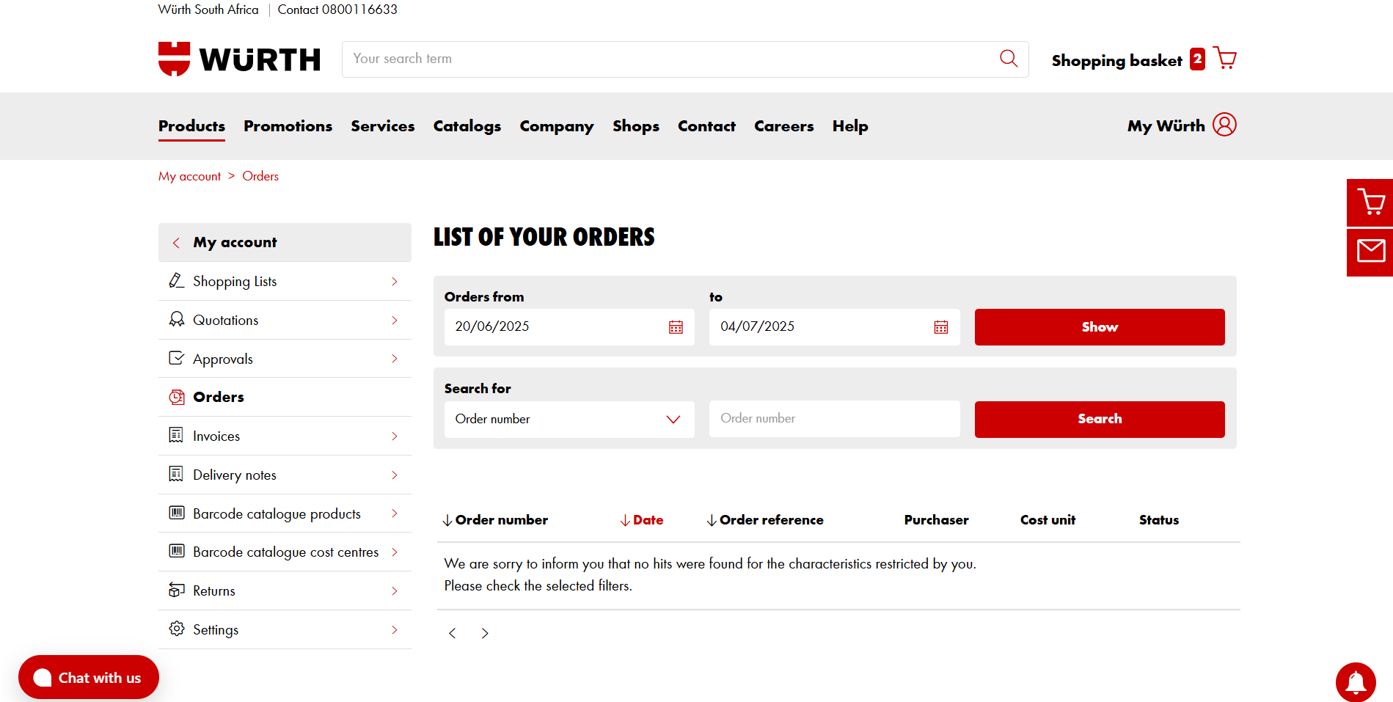The width and height of the screenshot is (1393, 702).
Task: Open the shopping basket cart icon in header
Action: point(1224,58)
